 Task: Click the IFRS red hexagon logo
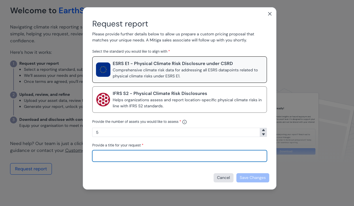[103, 100]
